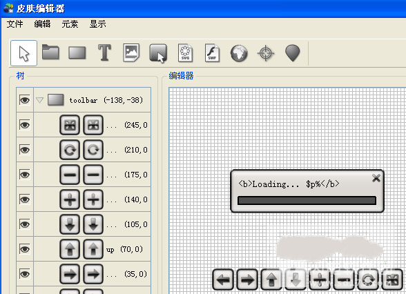Close the Loading box in the editor
The height and width of the screenshot is (294, 406).
coord(376,178)
